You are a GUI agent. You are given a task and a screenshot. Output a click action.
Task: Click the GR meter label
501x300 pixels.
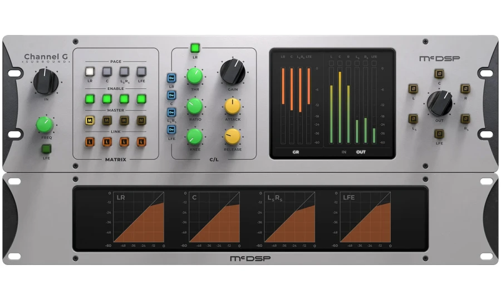pyautogui.click(x=296, y=152)
